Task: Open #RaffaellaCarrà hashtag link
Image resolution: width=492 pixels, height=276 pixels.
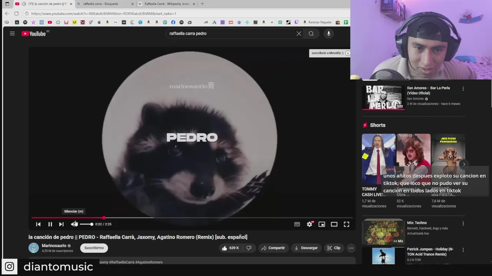Action: tap(121, 262)
